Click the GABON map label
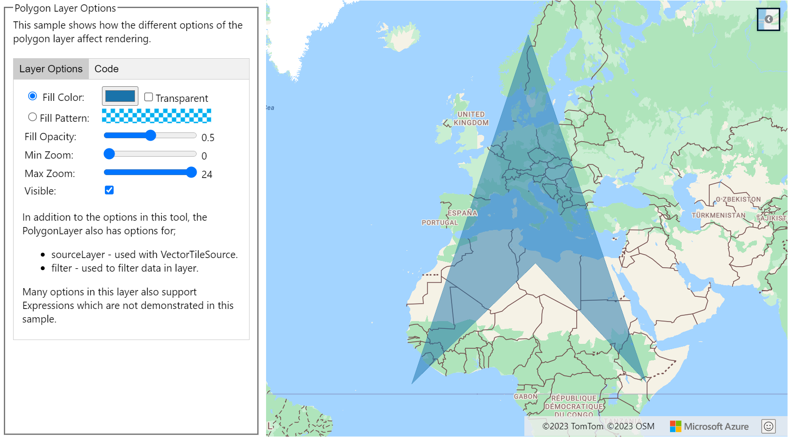788x437 pixels. [525, 397]
